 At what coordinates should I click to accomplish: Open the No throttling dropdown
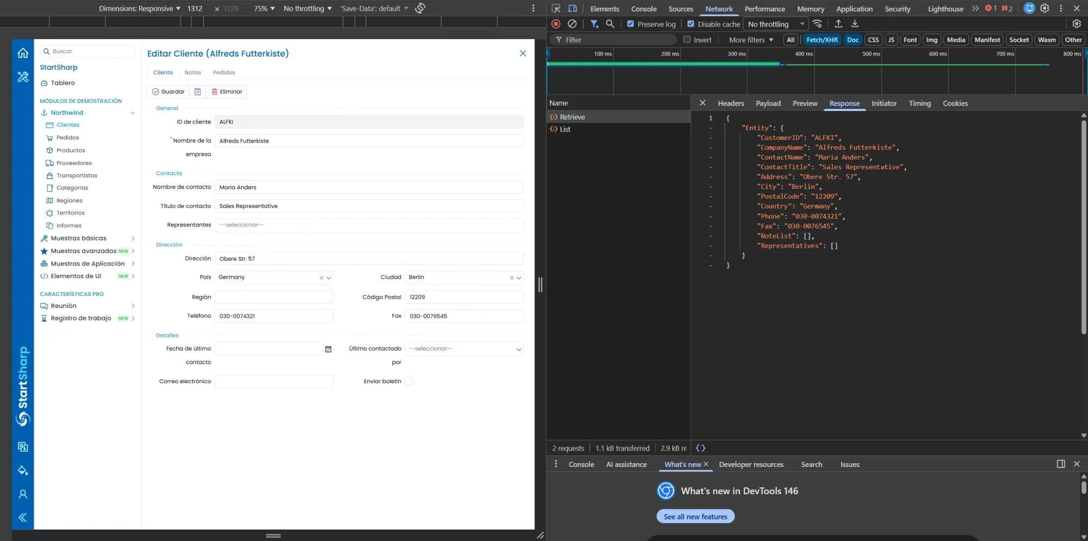775,24
